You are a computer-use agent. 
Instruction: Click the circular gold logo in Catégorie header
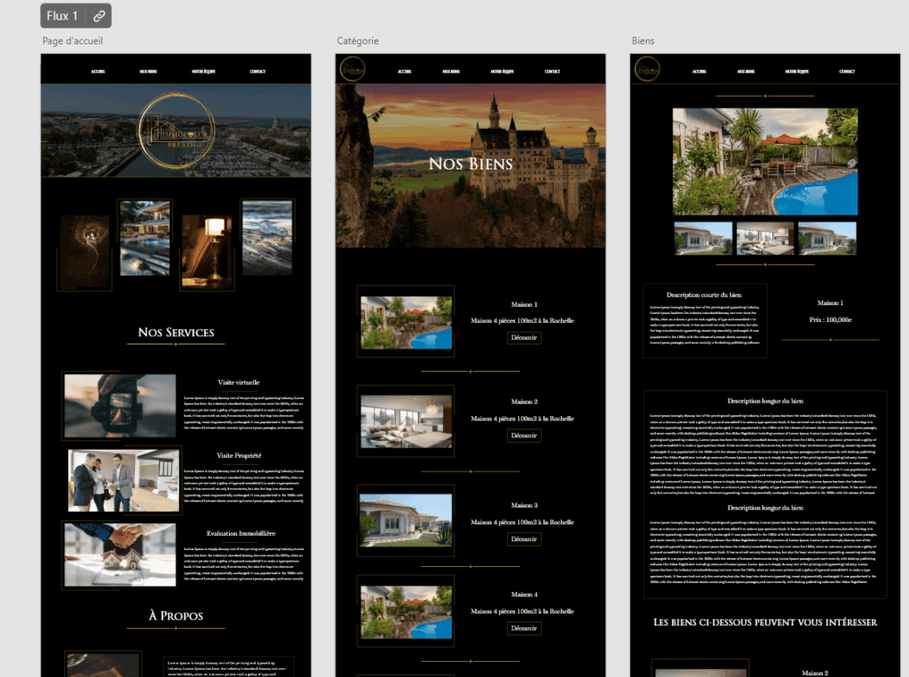click(351, 68)
